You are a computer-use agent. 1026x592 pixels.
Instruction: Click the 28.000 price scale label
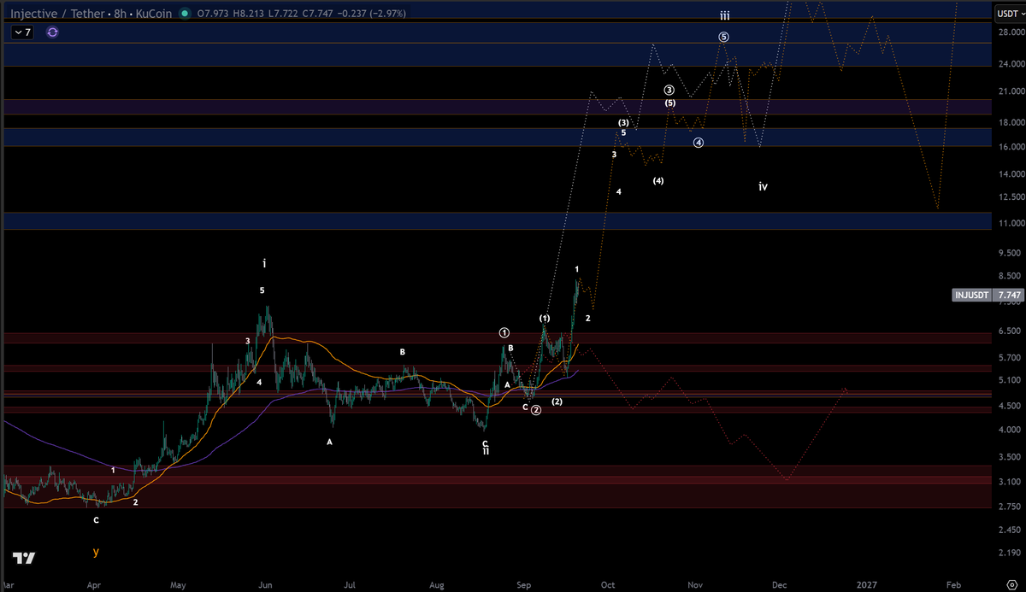(x=1009, y=32)
